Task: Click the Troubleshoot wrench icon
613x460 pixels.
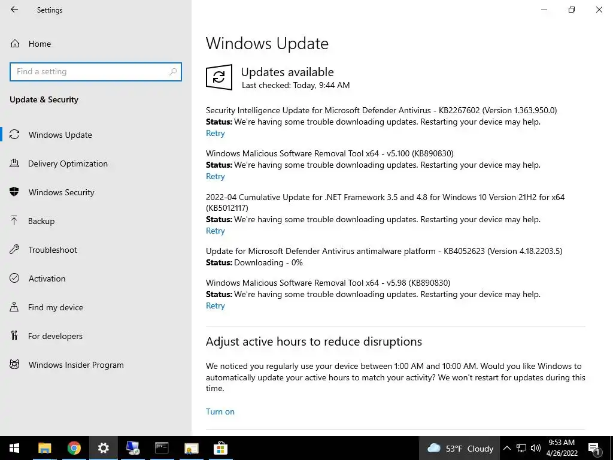Action: click(14, 249)
